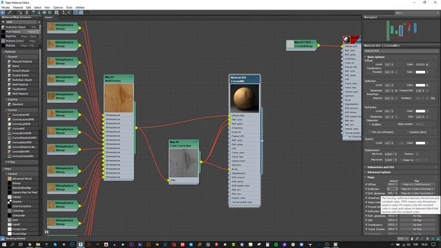Toggle Show Shaded Material in Viewport
Viewport: 441px width, 248px height.
point(44,12)
